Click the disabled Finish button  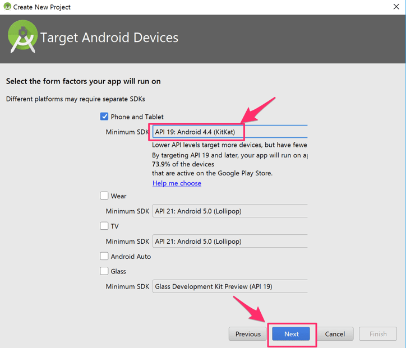pyautogui.click(x=378, y=334)
